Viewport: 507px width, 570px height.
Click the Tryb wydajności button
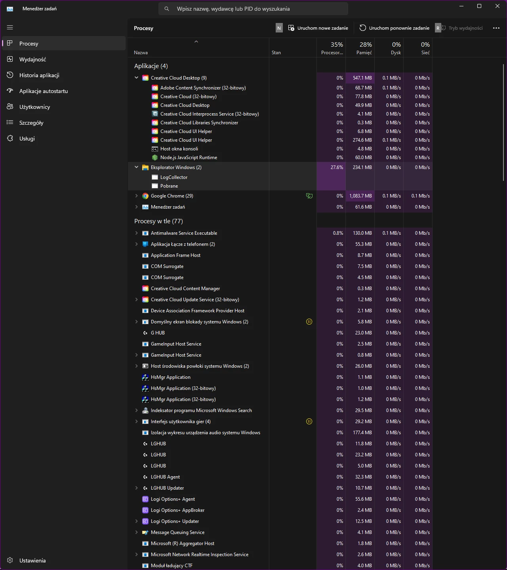462,28
